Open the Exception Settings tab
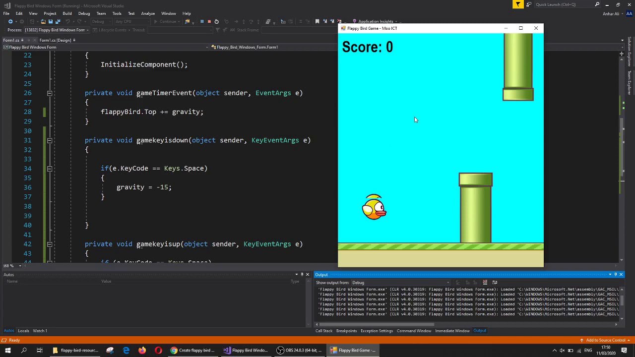The image size is (635, 357). point(377,331)
